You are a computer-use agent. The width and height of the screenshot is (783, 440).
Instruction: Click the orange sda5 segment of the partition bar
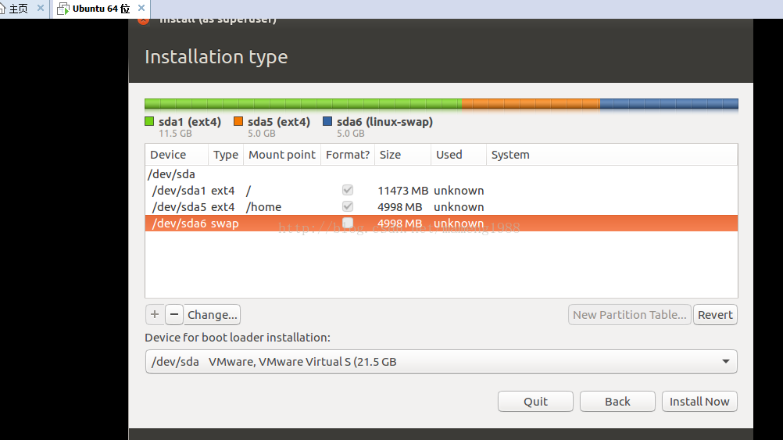pyautogui.click(x=531, y=104)
